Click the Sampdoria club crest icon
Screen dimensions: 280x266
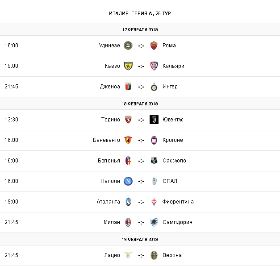tap(154, 222)
